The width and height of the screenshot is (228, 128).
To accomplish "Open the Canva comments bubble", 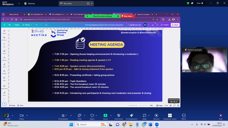I will coord(157,25).
